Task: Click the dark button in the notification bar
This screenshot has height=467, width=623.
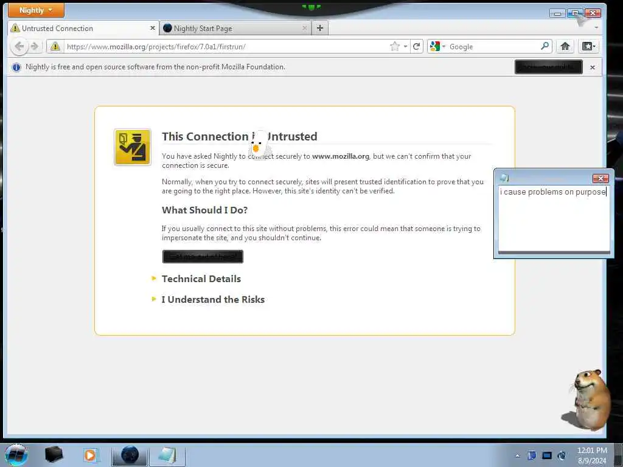Action: click(548, 67)
